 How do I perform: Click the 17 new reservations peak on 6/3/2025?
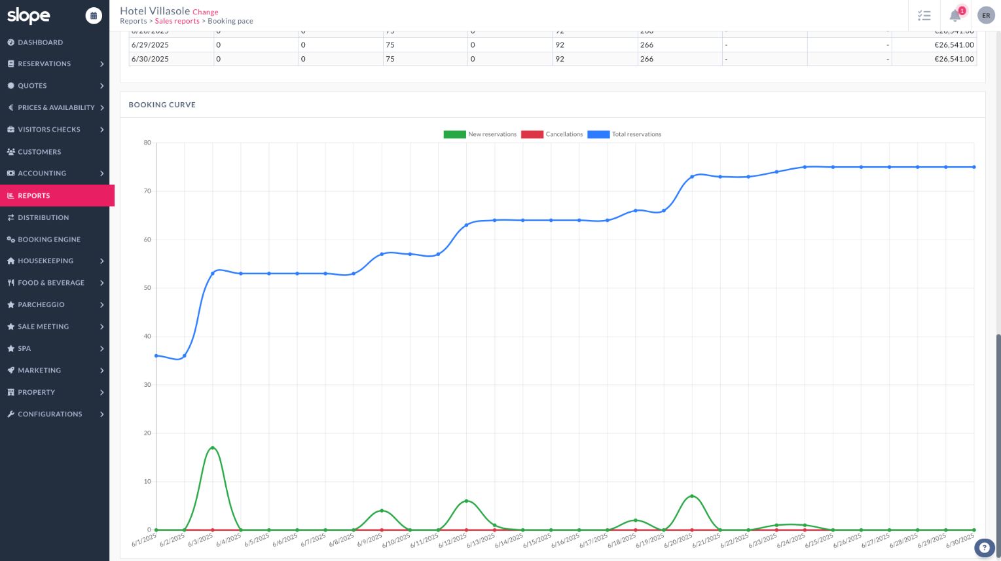click(x=213, y=448)
